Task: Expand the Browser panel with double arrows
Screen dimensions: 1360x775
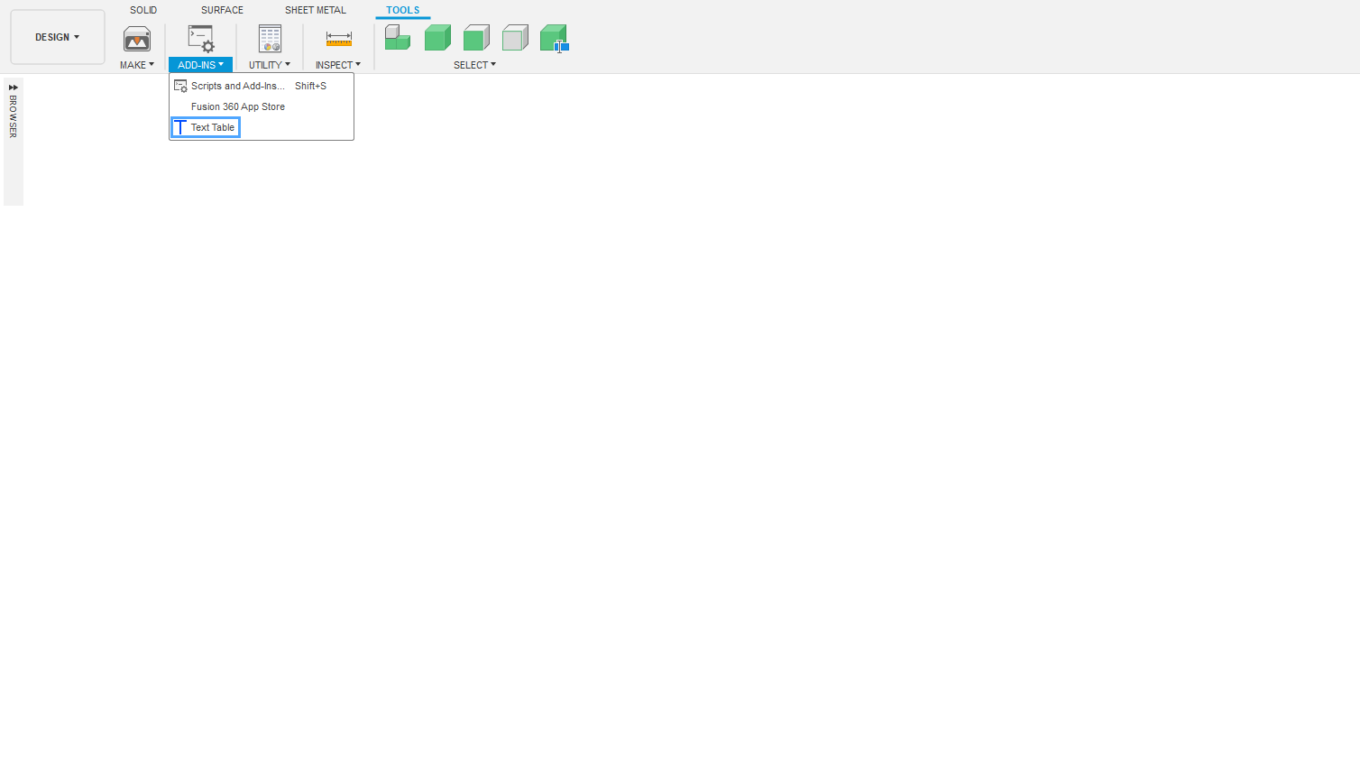Action: [14, 88]
